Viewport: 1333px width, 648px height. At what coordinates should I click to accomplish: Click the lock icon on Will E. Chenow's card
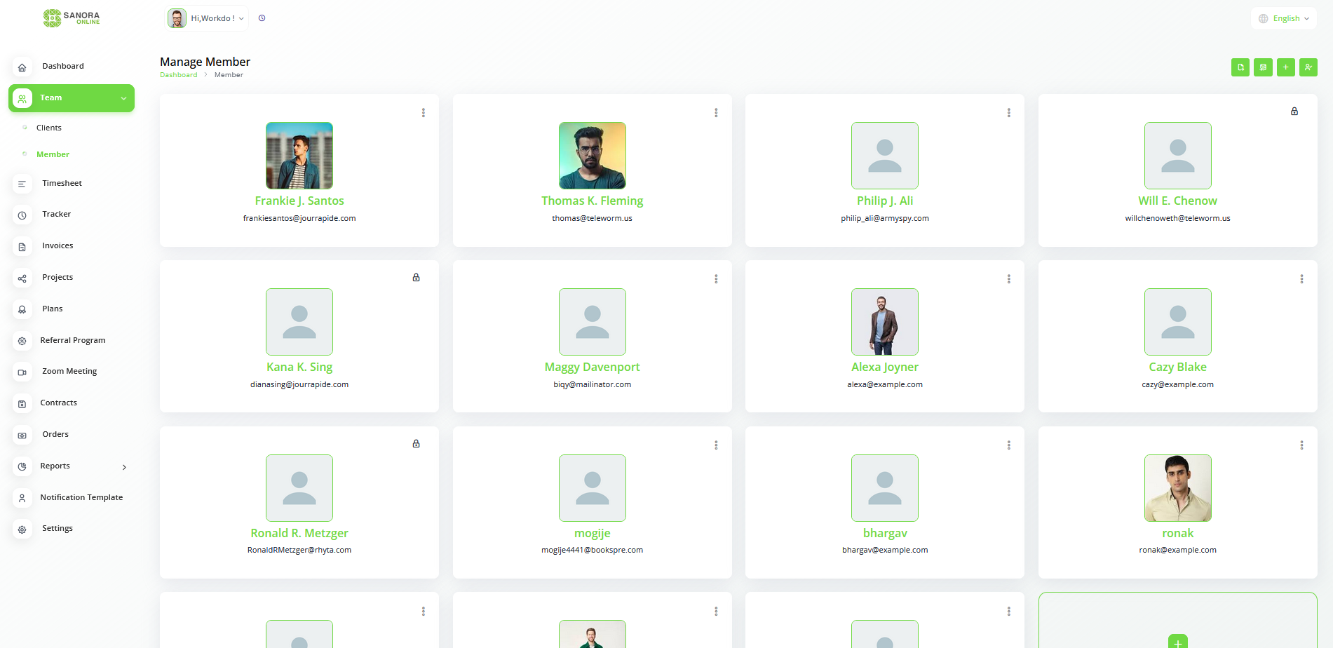[x=1294, y=112]
